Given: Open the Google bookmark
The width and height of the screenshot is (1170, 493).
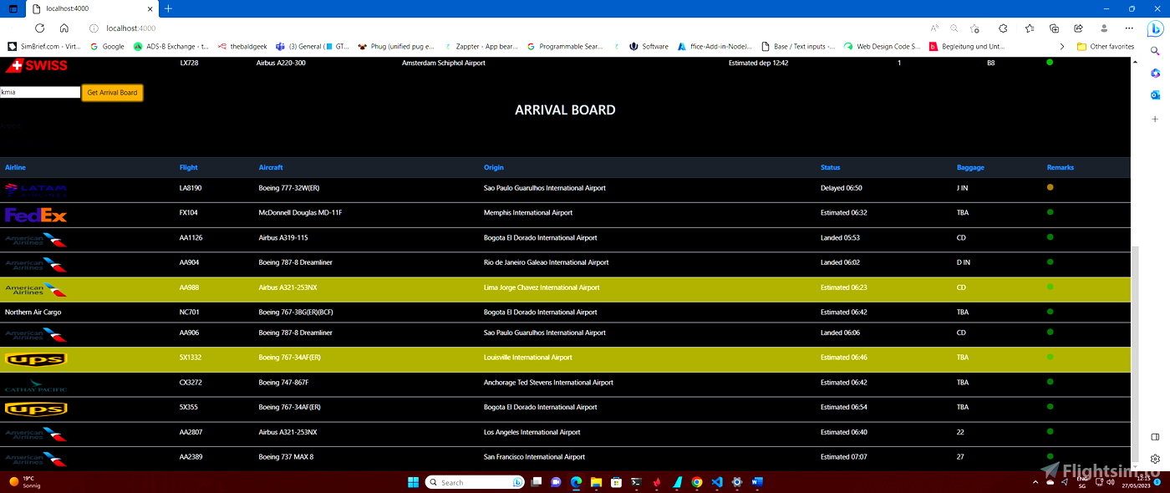Looking at the screenshot, I should pos(107,47).
